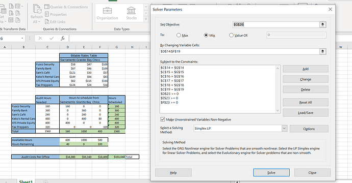The image size is (352, 183).
Task: Click the Cancel X icon in formula bar
Action: coord(40,38)
